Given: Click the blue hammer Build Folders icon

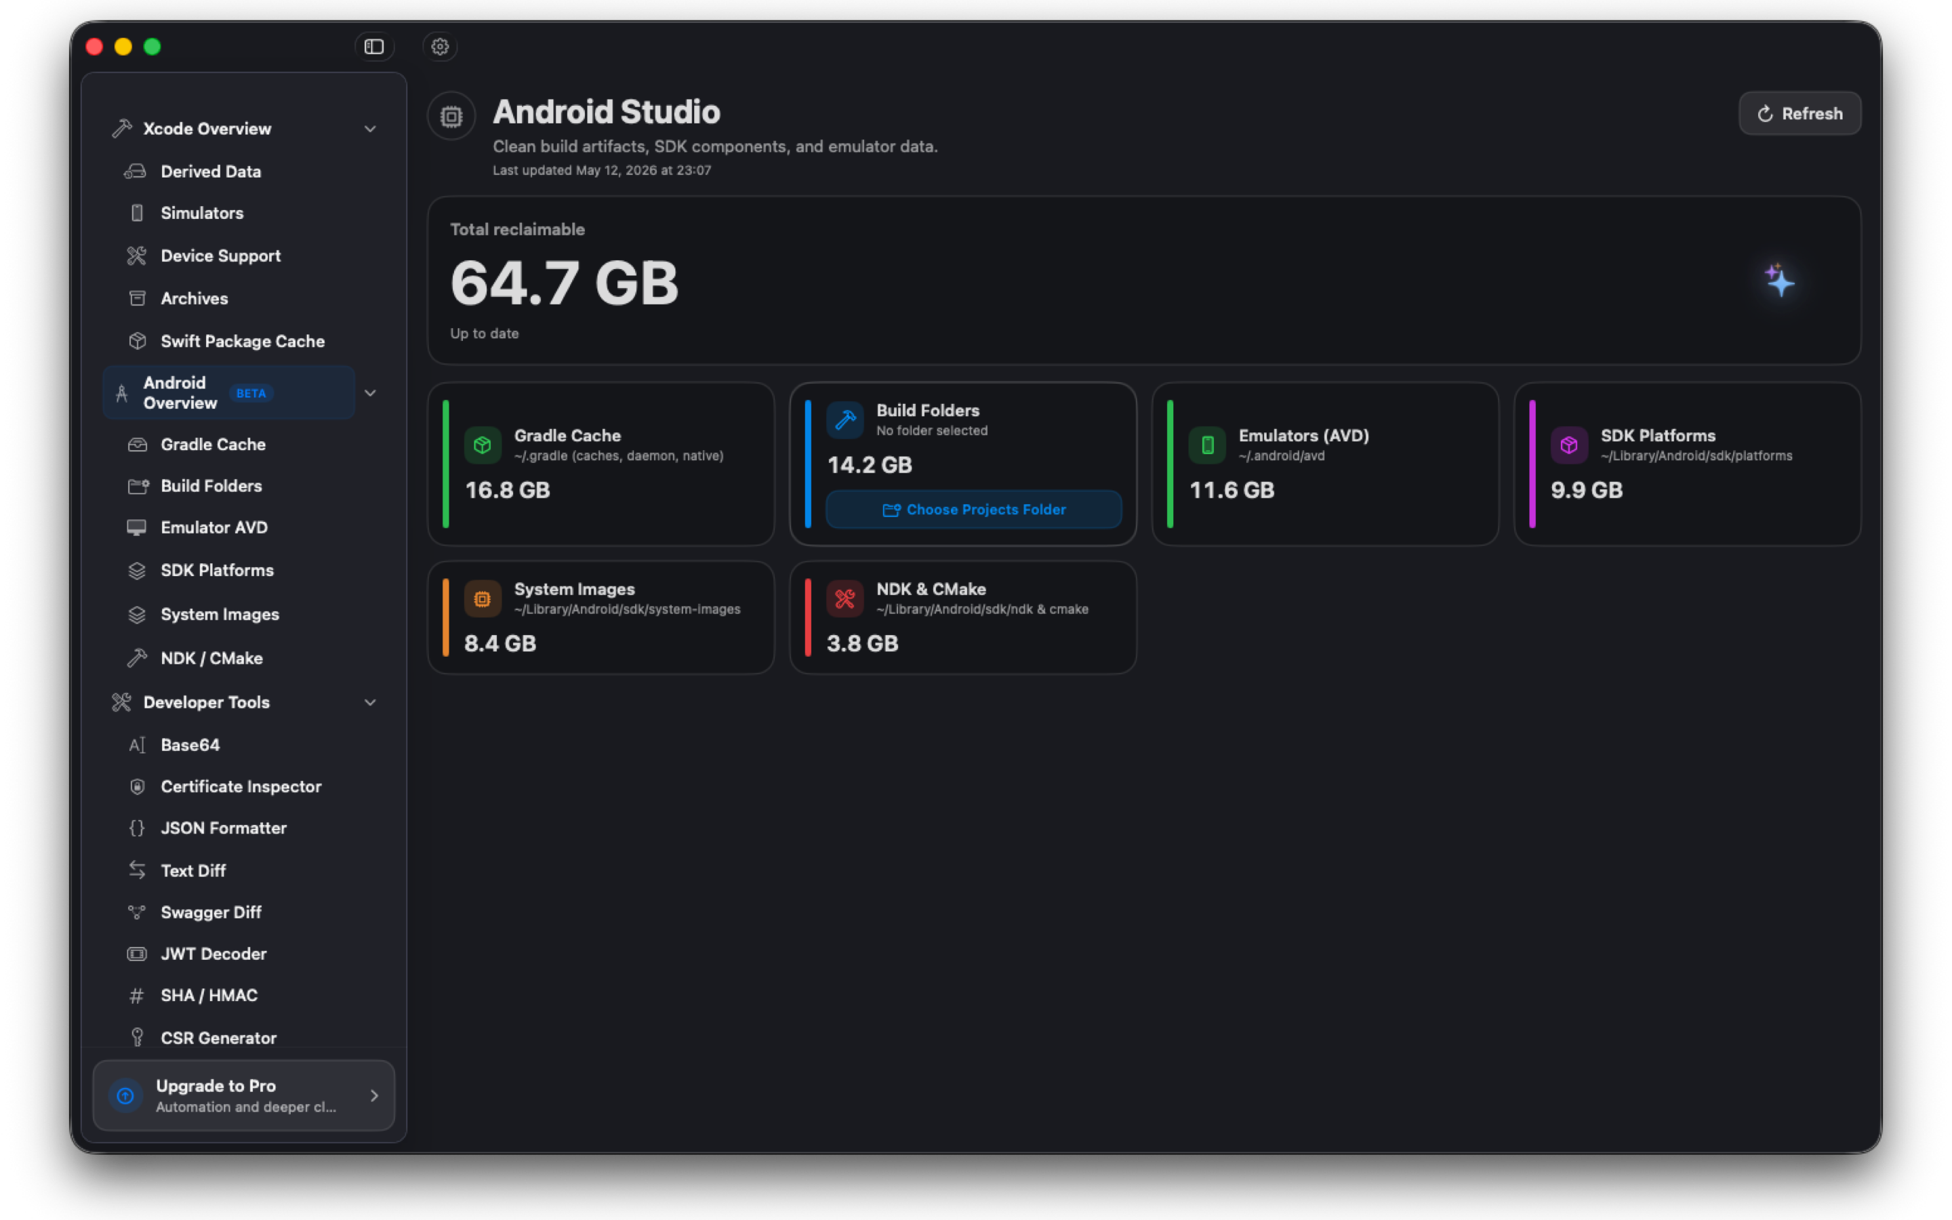Looking at the screenshot, I should 845,420.
